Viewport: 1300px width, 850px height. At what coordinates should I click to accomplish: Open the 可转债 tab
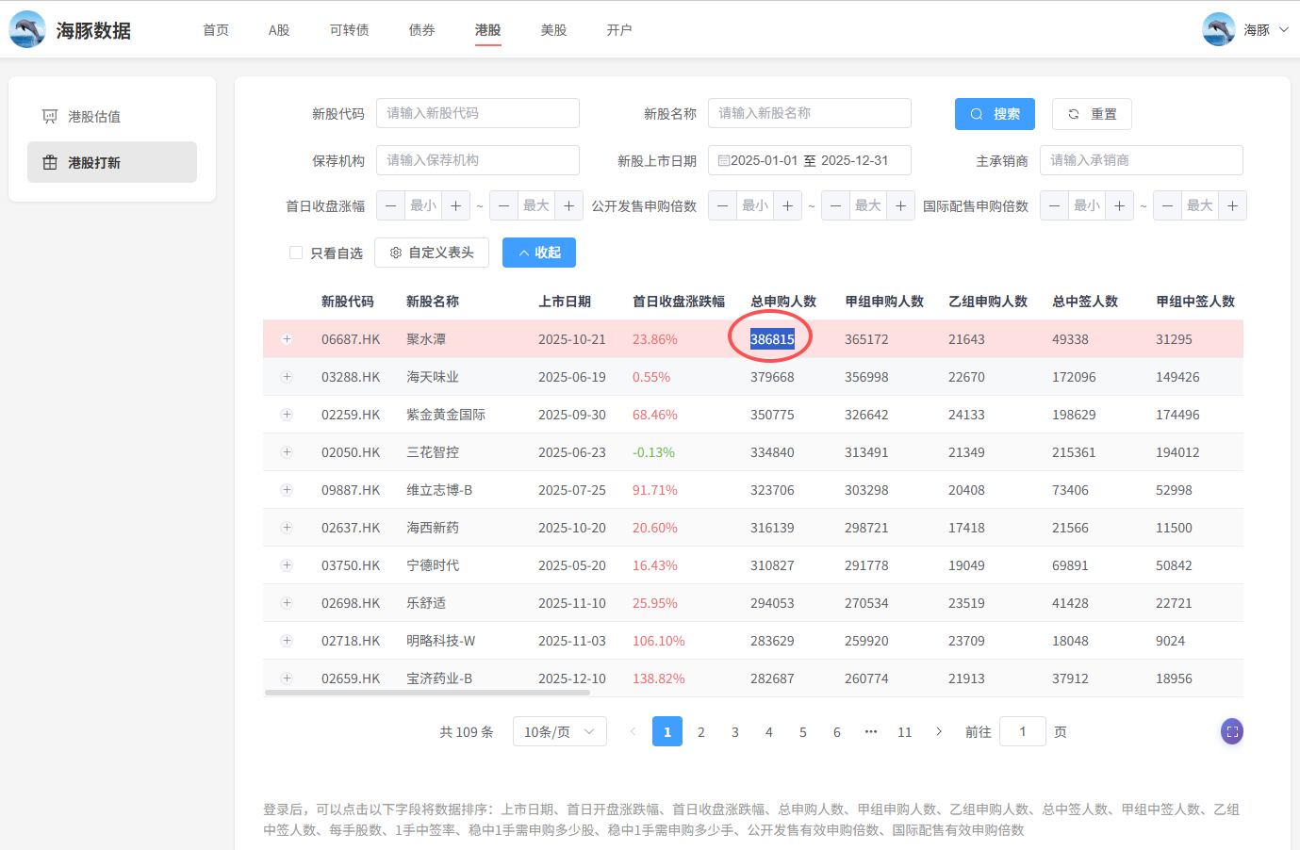(350, 30)
